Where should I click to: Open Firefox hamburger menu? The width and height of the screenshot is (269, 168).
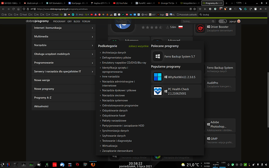click(x=265, y=9)
